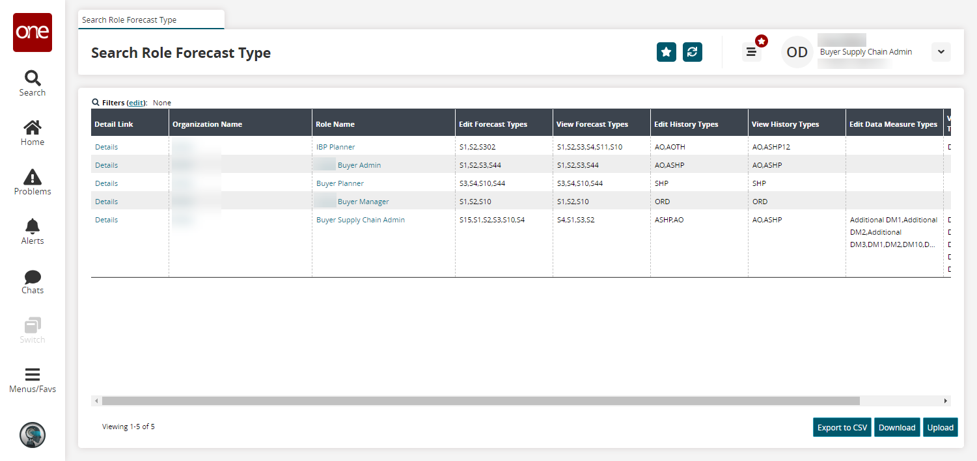Viewport: 977px width, 461px height.
Task: Open Details for IBP Planner row
Action: 106,147
